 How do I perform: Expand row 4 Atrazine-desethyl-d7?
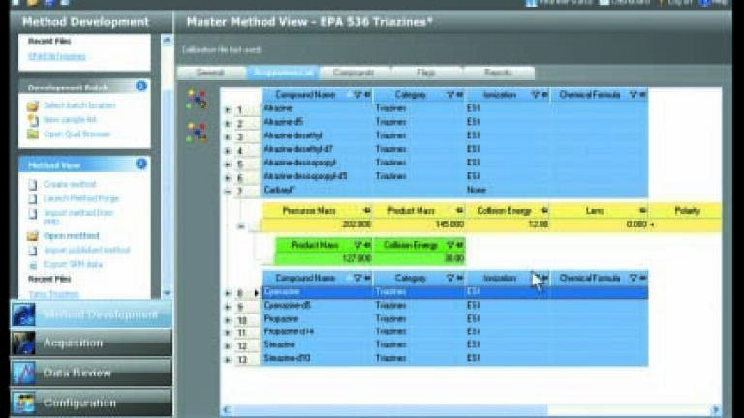tap(228, 151)
